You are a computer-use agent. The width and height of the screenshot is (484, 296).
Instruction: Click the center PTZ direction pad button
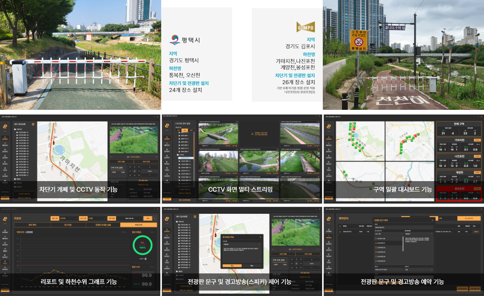135,171
